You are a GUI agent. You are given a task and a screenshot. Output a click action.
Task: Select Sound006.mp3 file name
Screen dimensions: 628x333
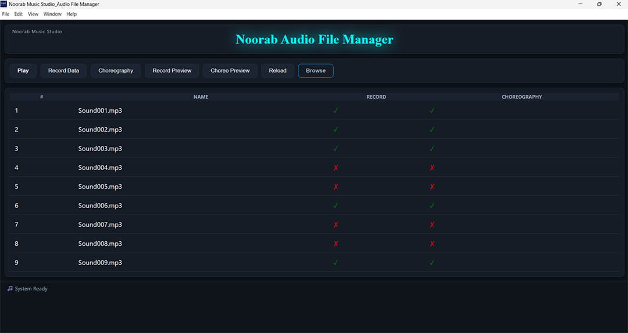point(100,205)
